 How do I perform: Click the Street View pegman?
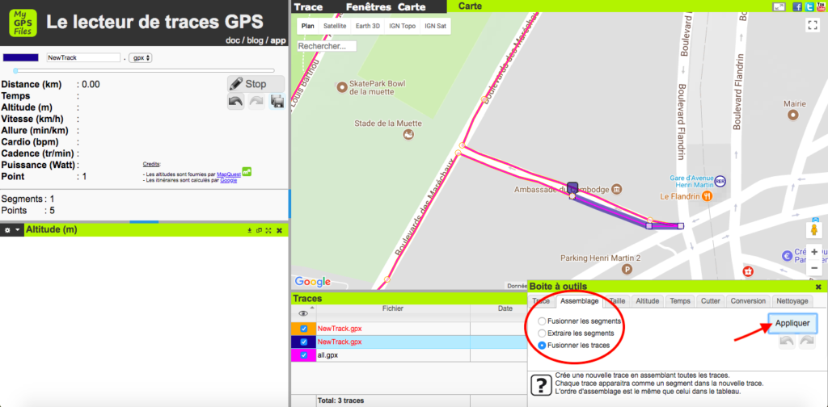(813, 230)
